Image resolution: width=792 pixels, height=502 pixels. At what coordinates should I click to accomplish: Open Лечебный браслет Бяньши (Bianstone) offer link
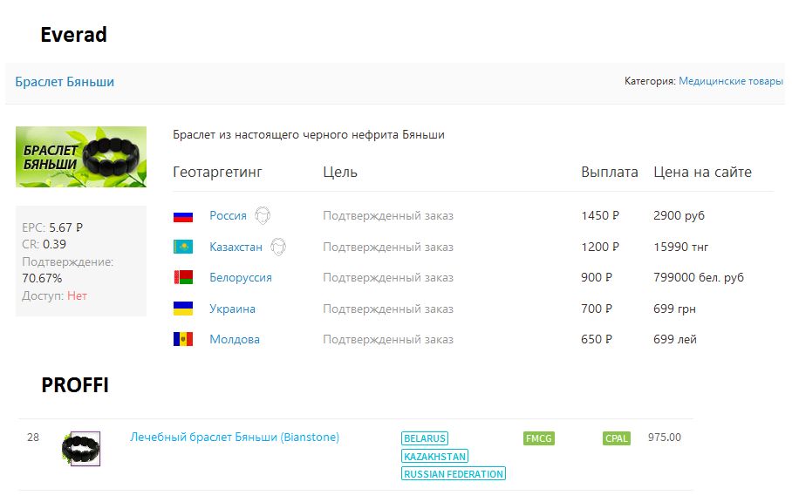click(x=235, y=437)
